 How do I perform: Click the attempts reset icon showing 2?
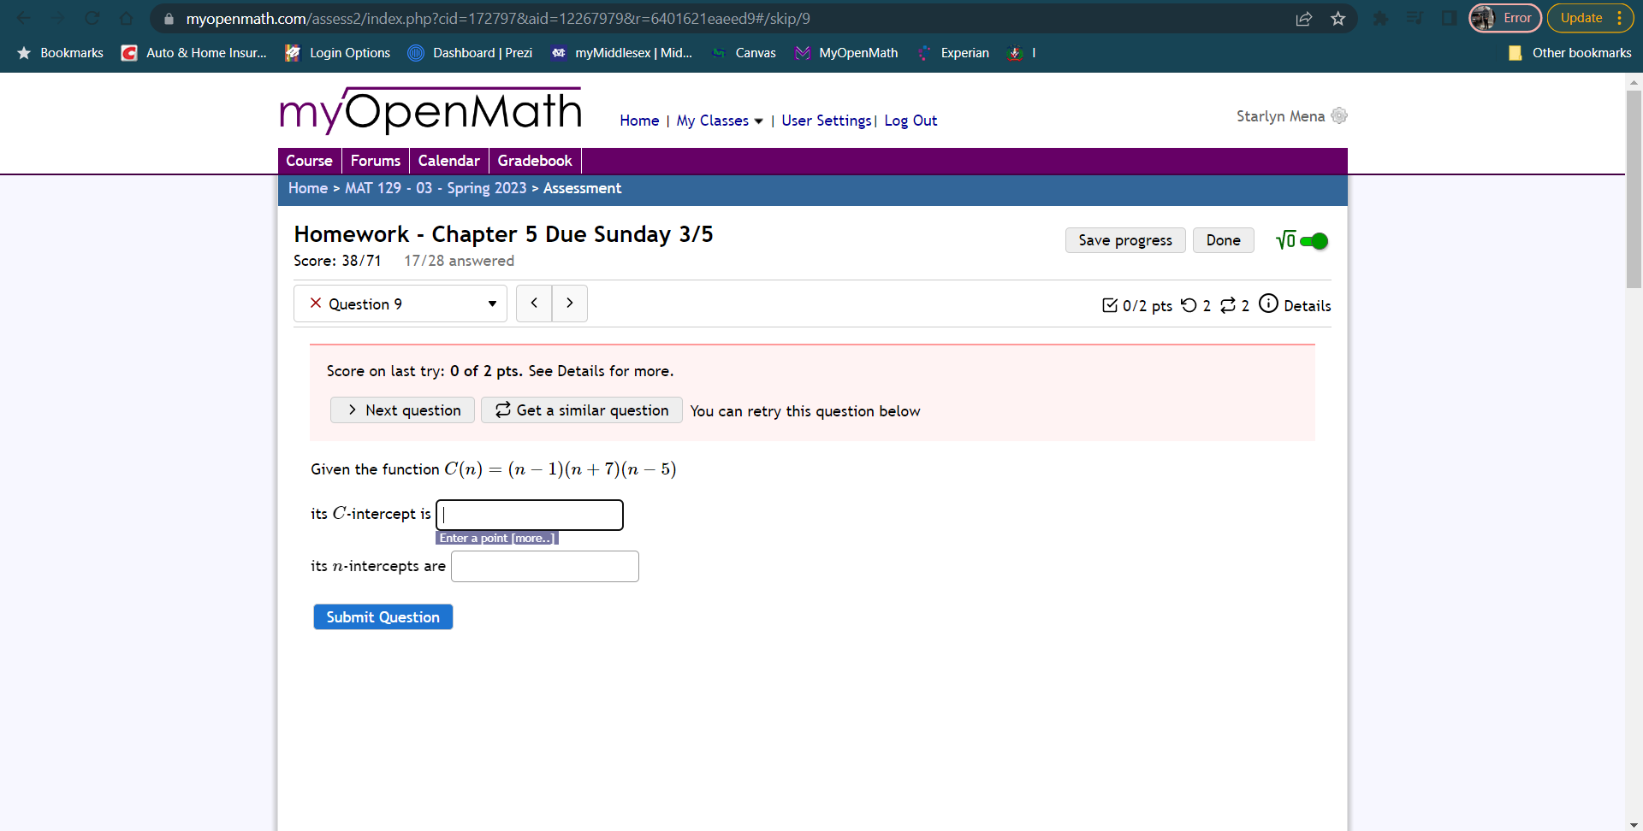(x=1190, y=305)
